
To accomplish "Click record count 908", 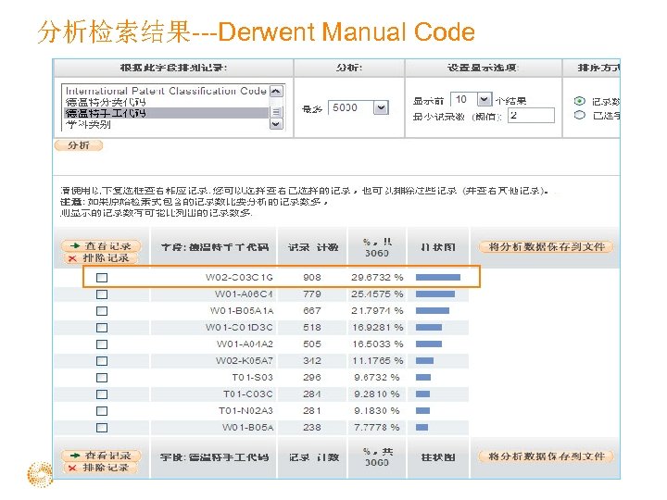I will tap(312, 278).
